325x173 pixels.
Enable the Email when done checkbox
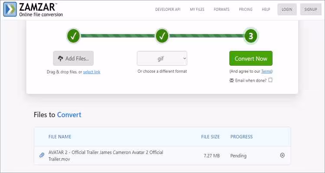(270, 80)
